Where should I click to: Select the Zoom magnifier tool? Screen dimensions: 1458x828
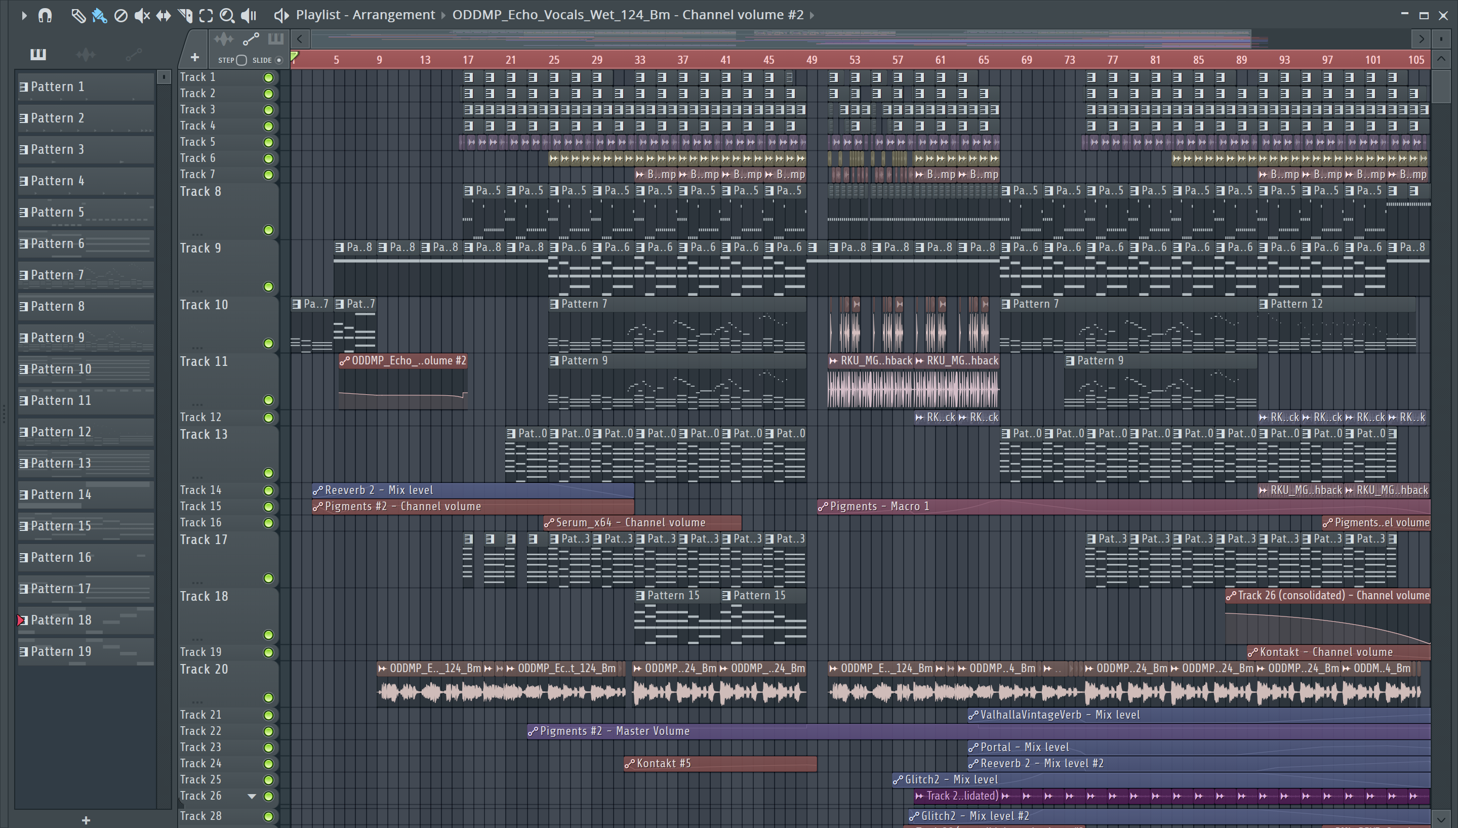coord(227,15)
